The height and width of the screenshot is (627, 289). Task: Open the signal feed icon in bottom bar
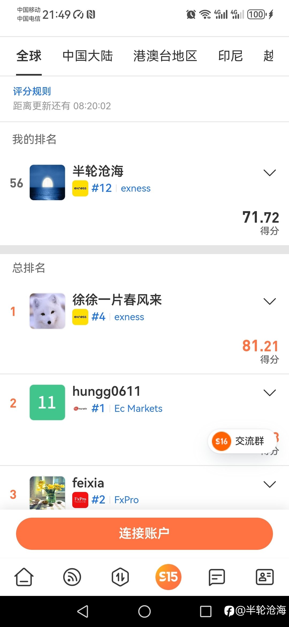tap(72, 577)
